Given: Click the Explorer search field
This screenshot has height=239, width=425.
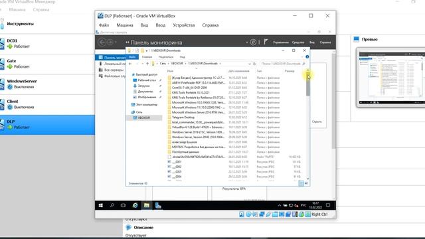Looking at the screenshot, I should [x=283, y=64].
